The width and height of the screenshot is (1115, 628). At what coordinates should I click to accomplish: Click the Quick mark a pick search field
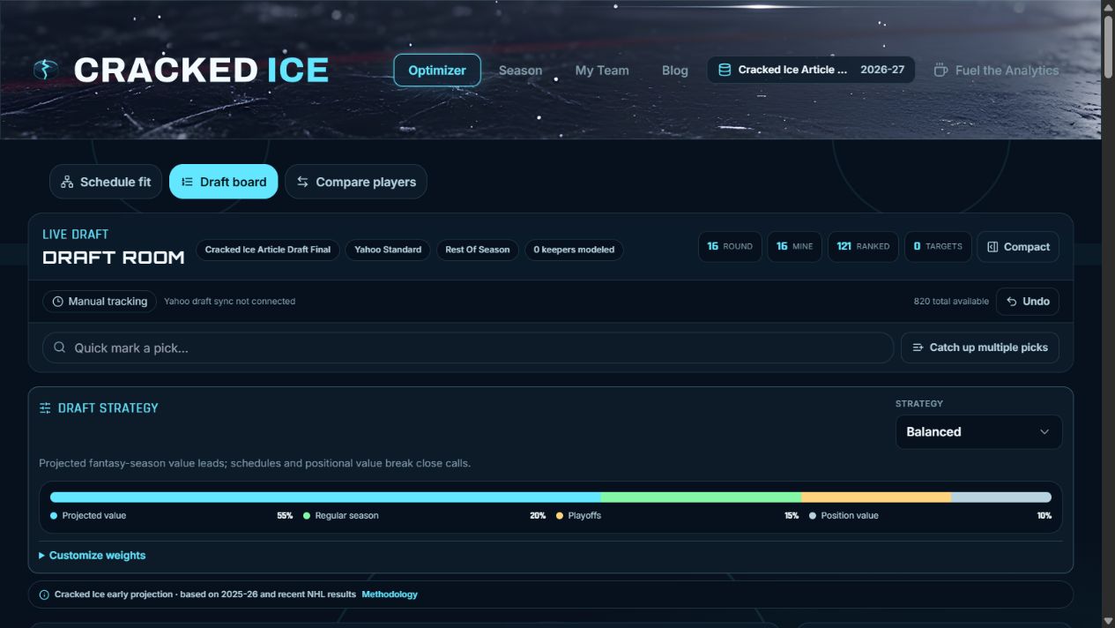(468, 348)
